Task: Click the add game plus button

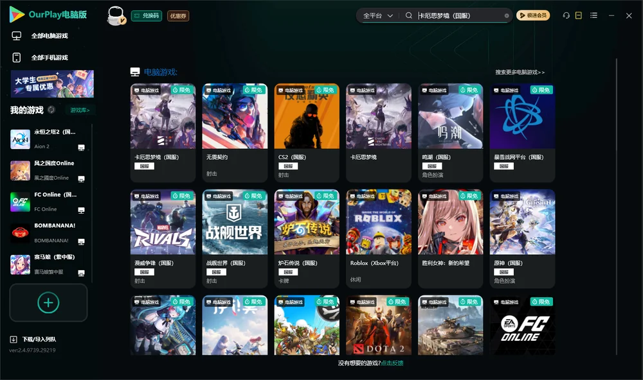Action: [x=48, y=302]
